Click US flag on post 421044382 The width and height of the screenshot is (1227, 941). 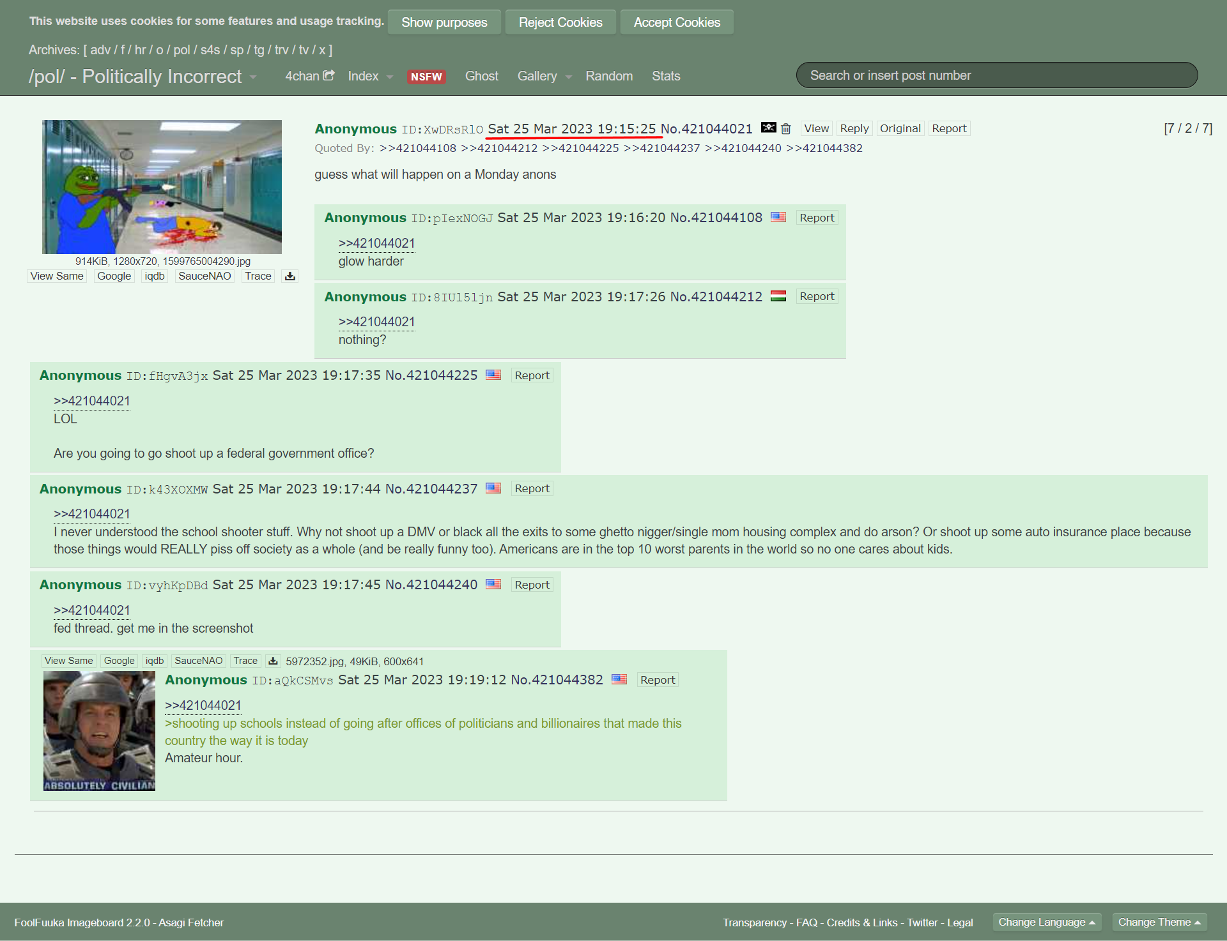pyautogui.click(x=619, y=679)
